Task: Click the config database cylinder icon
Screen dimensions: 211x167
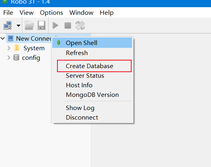Action: point(16,57)
